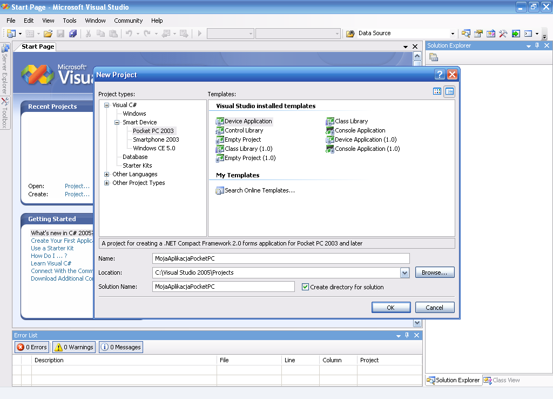Open the Edit menu
Viewport: 553px width, 399px height.
click(29, 21)
